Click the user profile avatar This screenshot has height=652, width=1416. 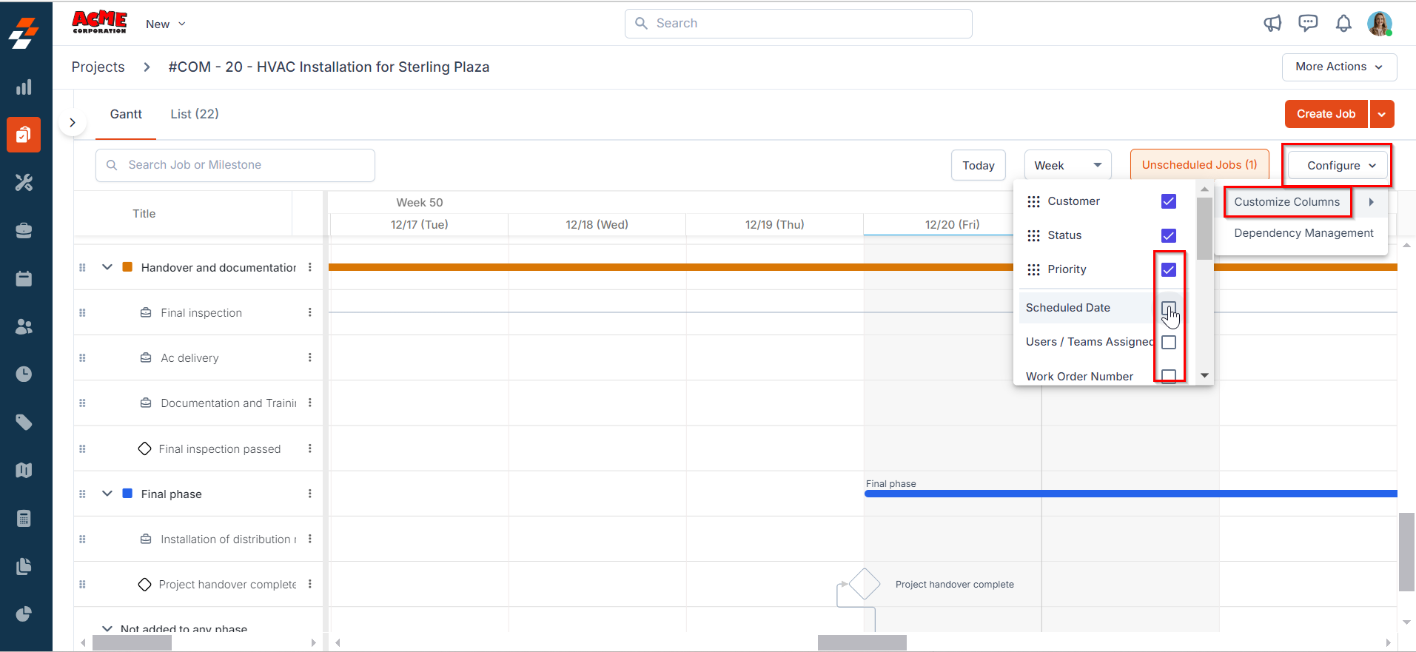pyautogui.click(x=1379, y=24)
